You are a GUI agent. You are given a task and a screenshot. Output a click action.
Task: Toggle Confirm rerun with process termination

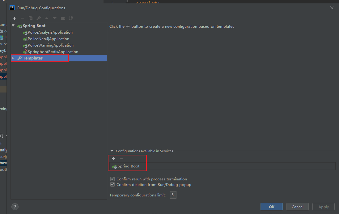point(112,179)
